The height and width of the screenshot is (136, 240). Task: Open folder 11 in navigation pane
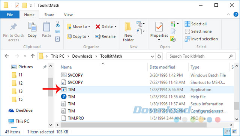pyautogui.click(x=17, y=75)
